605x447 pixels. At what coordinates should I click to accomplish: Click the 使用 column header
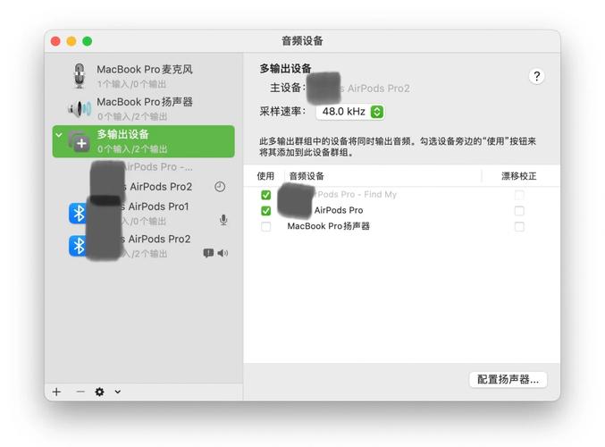tap(265, 176)
